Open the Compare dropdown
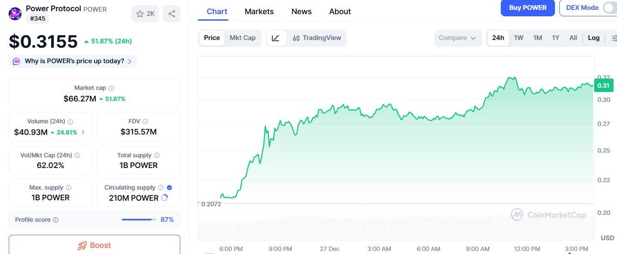Image resolution: width=617 pixels, height=254 pixels. click(458, 38)
